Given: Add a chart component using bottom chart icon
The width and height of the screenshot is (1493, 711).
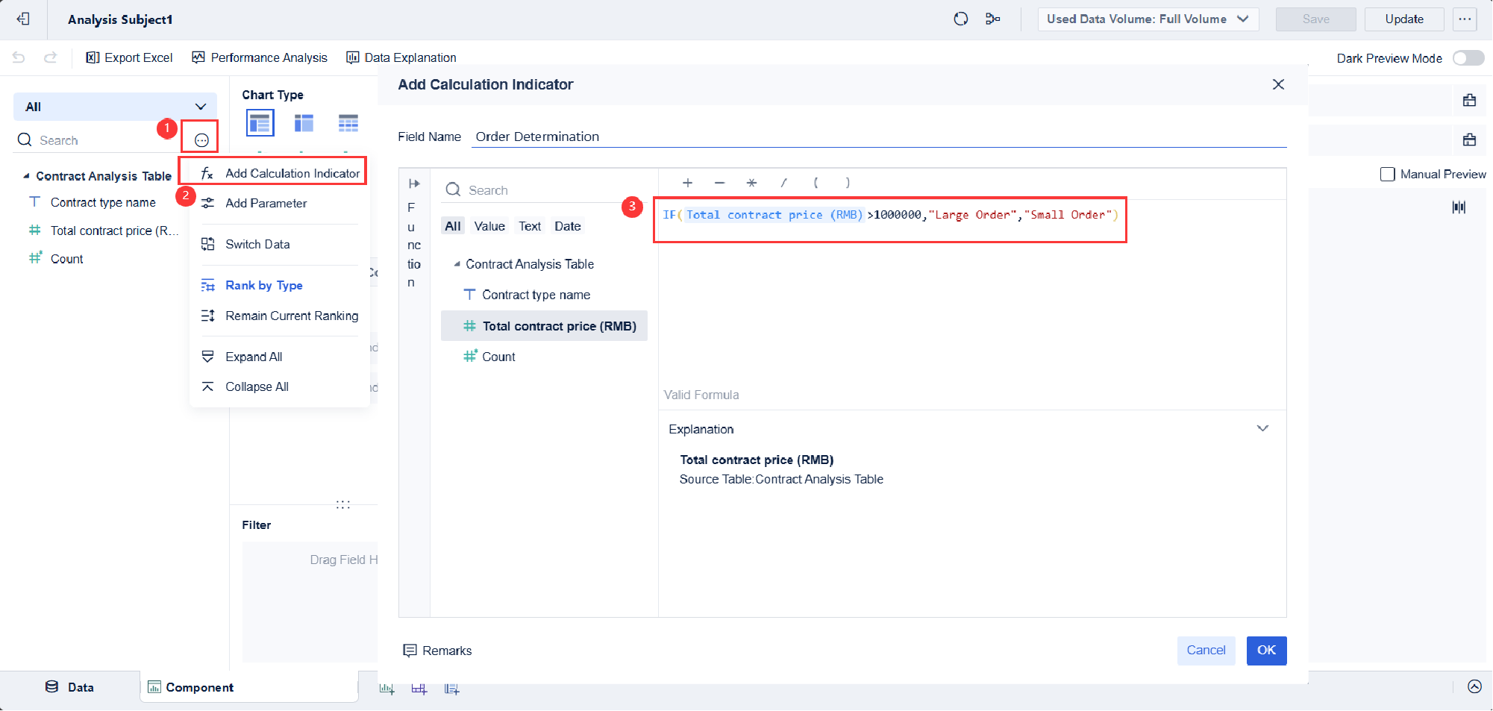Looking at the screenshot, I should click(387, 689).
